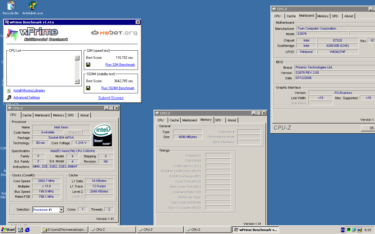375x234 pixels.
Task: Go to About tab in CPU-Z Mainboard window
Action: [x=349, y=16]
